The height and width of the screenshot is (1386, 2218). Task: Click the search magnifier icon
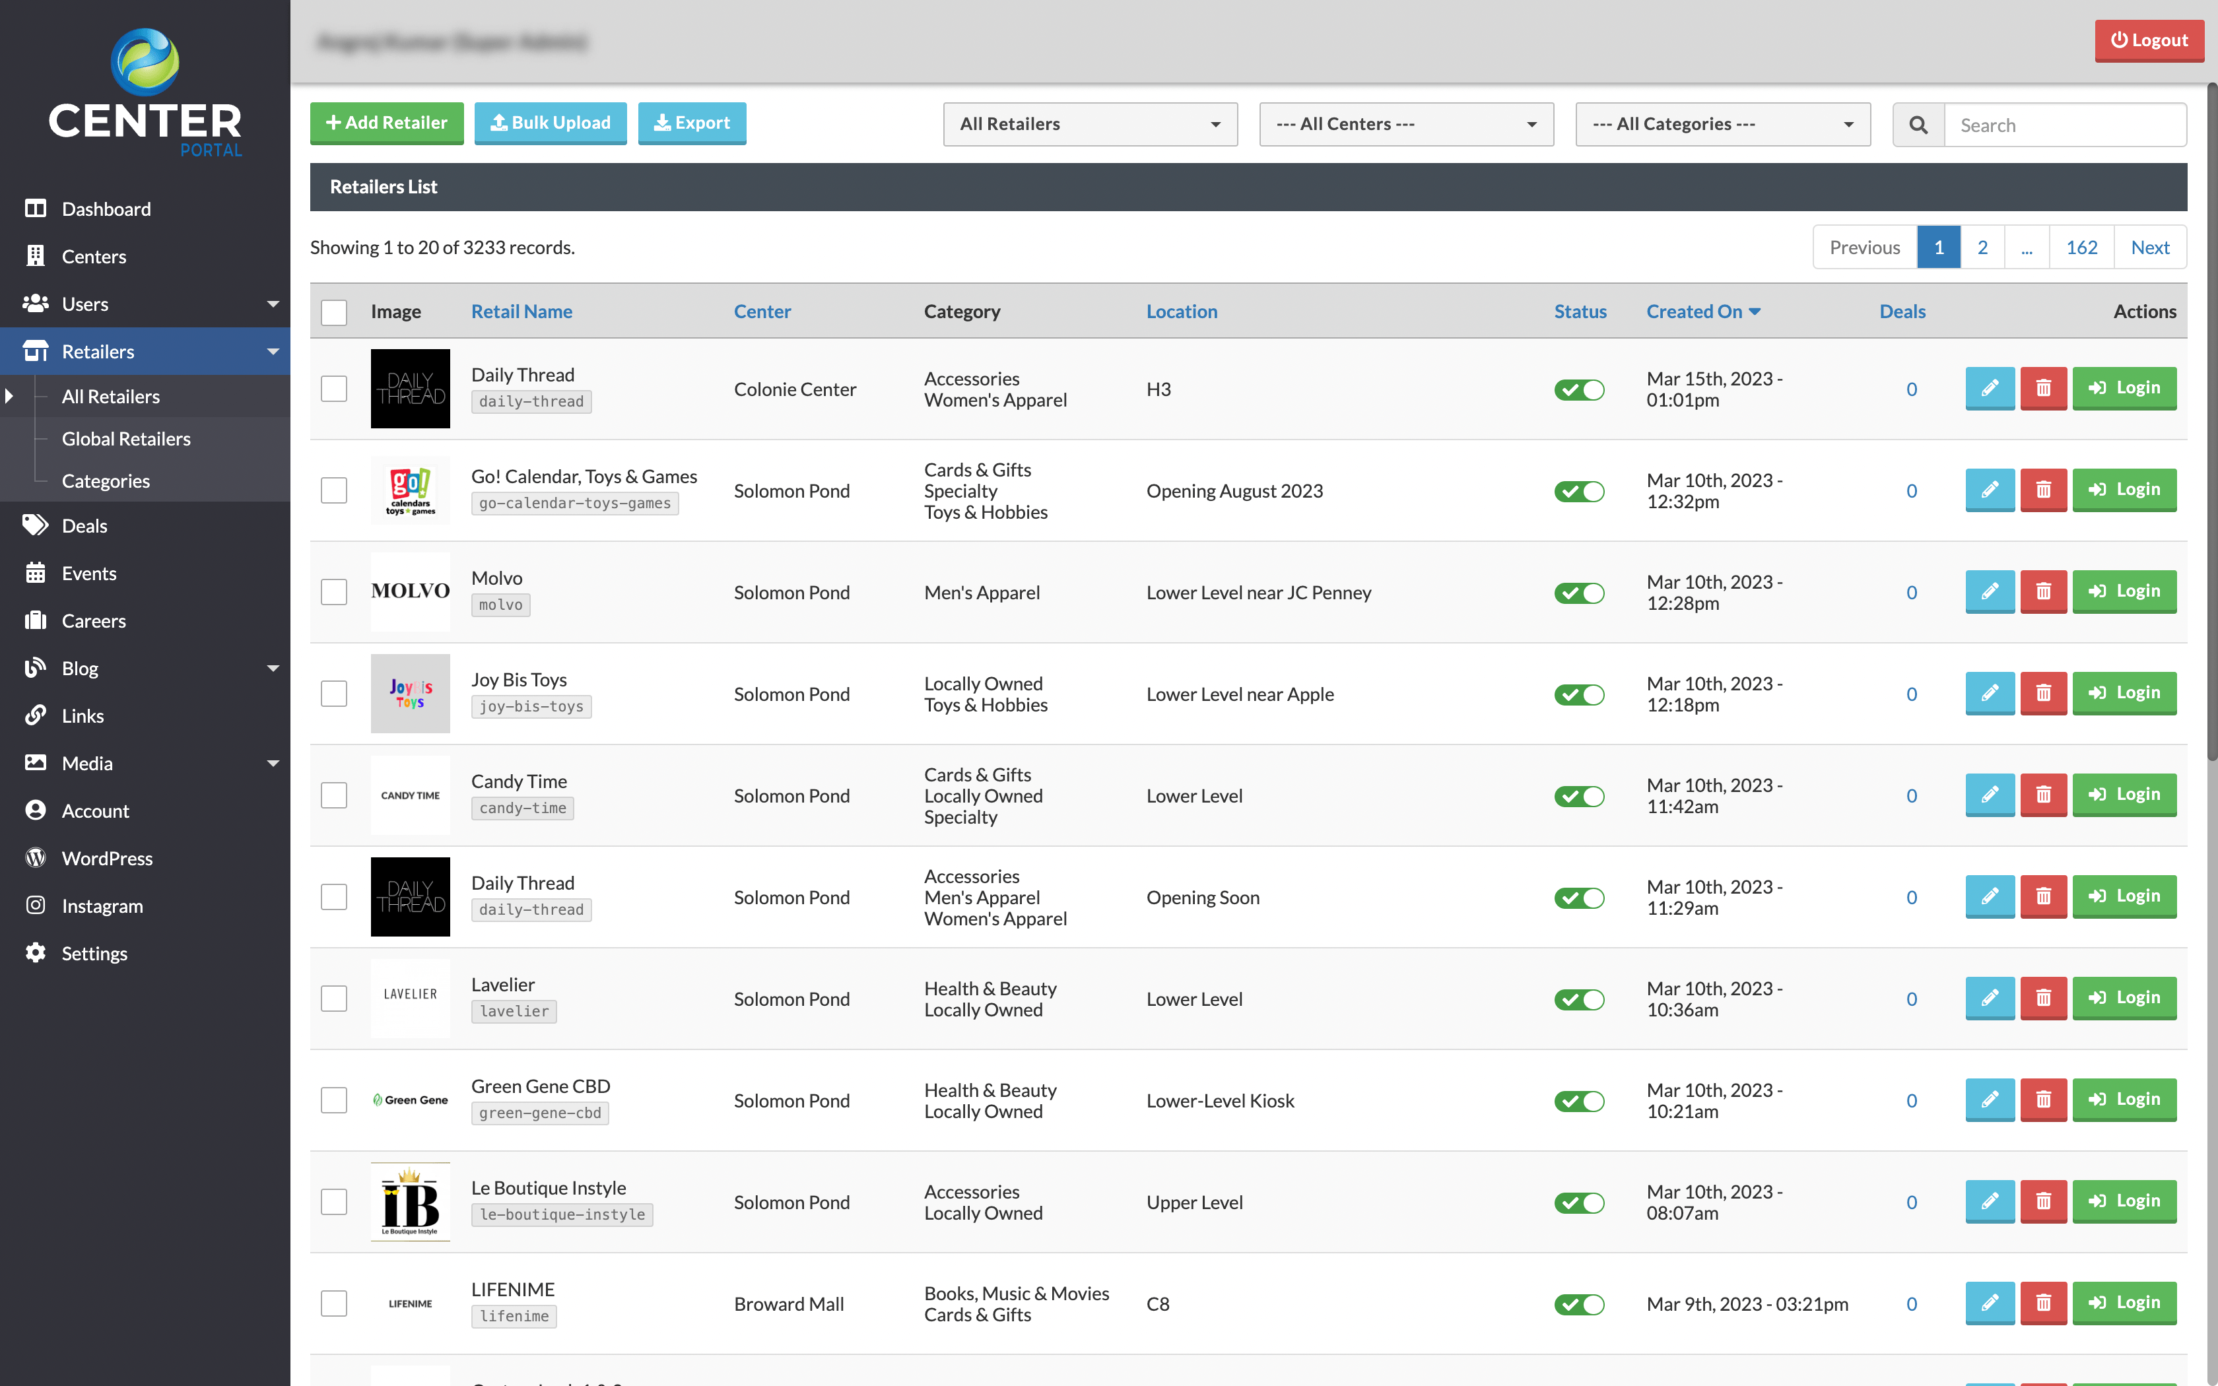(x=1918, y=124)
